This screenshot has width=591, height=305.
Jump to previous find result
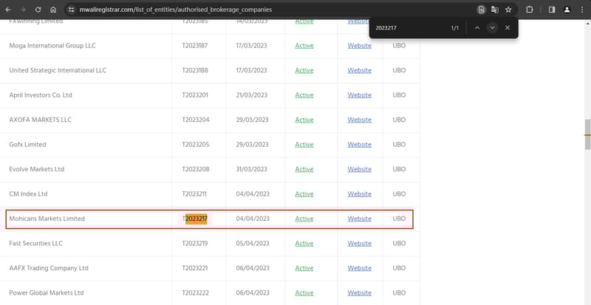tap(477, 27)
